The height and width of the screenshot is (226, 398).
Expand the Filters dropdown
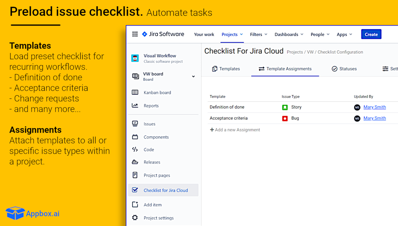click(259, 35)
